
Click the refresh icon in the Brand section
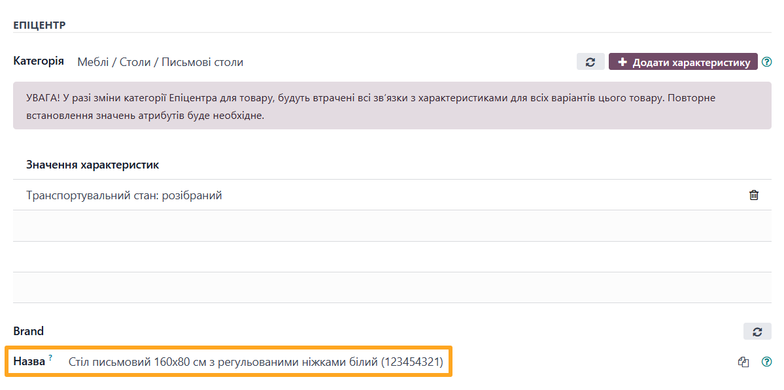[x=757, y=331]
